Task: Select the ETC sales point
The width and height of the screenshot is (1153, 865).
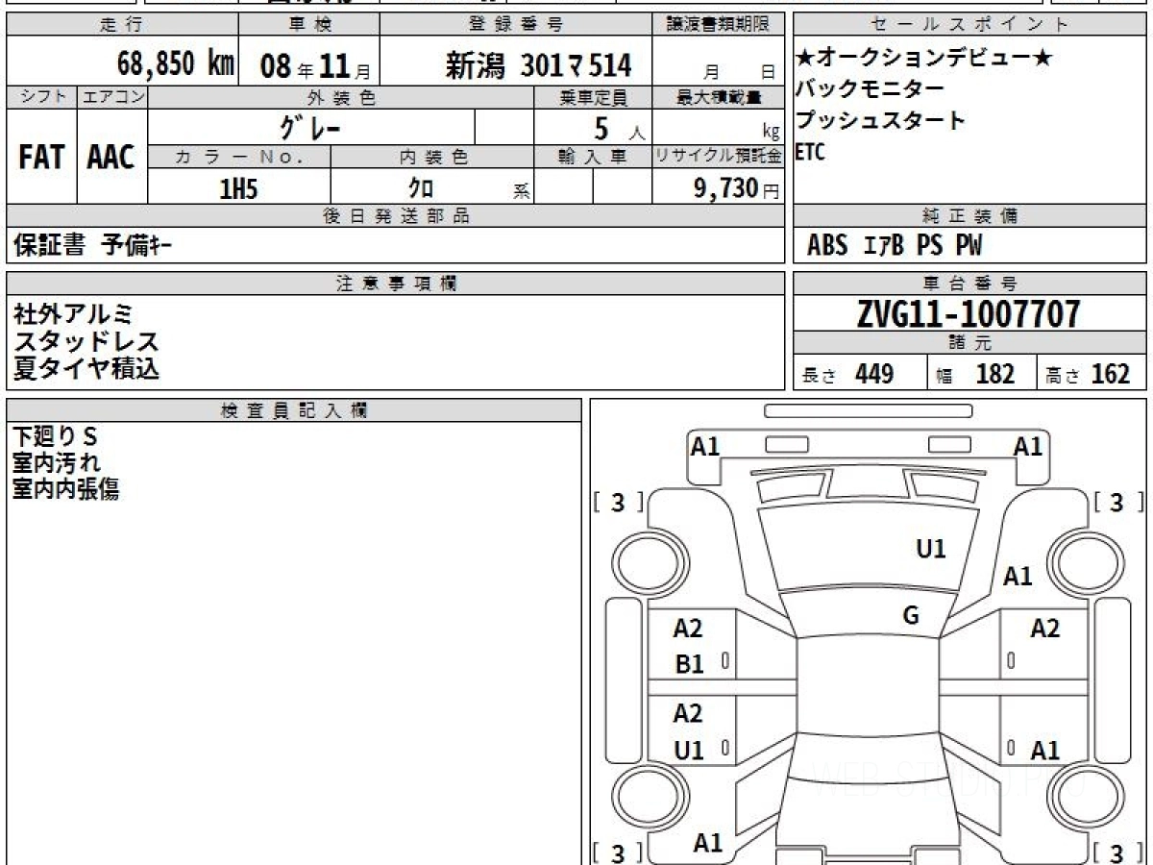Action: [x=809, y=152]
